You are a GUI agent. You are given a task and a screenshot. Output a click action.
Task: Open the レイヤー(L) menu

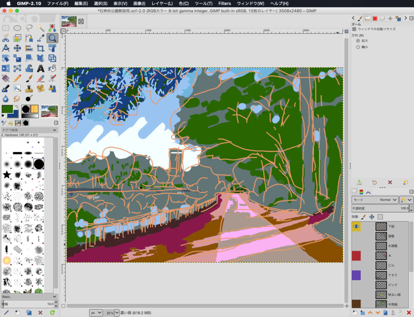coord(162,3)
